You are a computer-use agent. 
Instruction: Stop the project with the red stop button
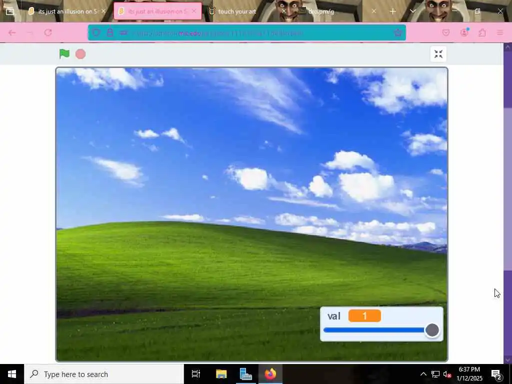tap(80, 54)
